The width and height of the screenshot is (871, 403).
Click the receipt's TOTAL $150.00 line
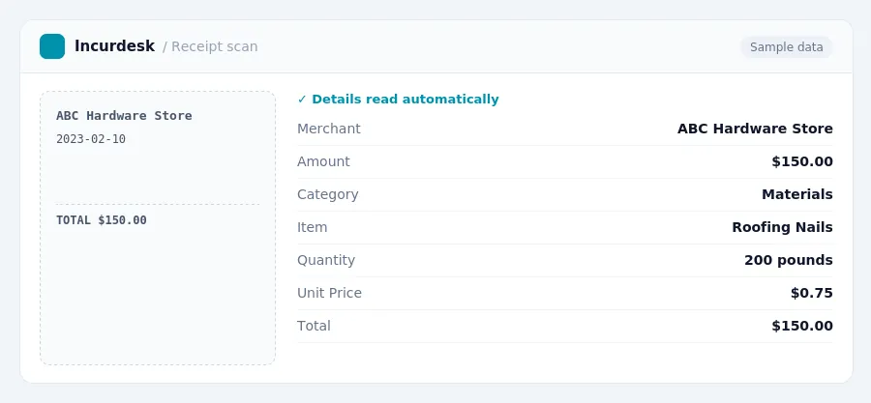(x=101, y=220)
